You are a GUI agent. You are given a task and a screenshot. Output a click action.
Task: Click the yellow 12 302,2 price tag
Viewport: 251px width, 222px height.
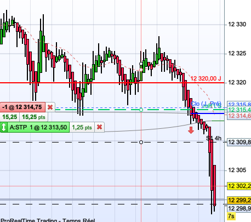(239, 186)
